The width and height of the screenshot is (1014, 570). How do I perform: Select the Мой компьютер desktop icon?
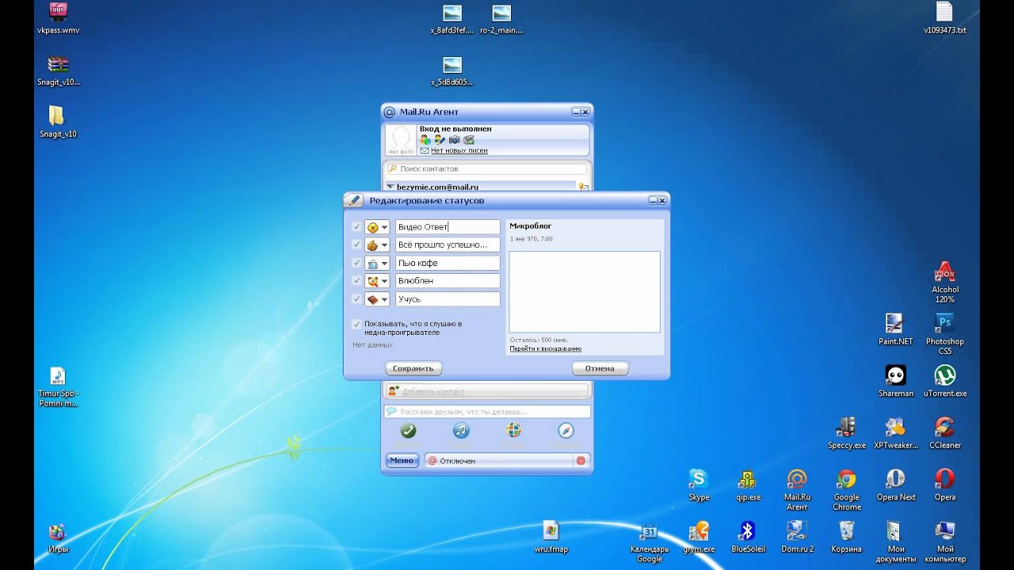tap(945, 541)
